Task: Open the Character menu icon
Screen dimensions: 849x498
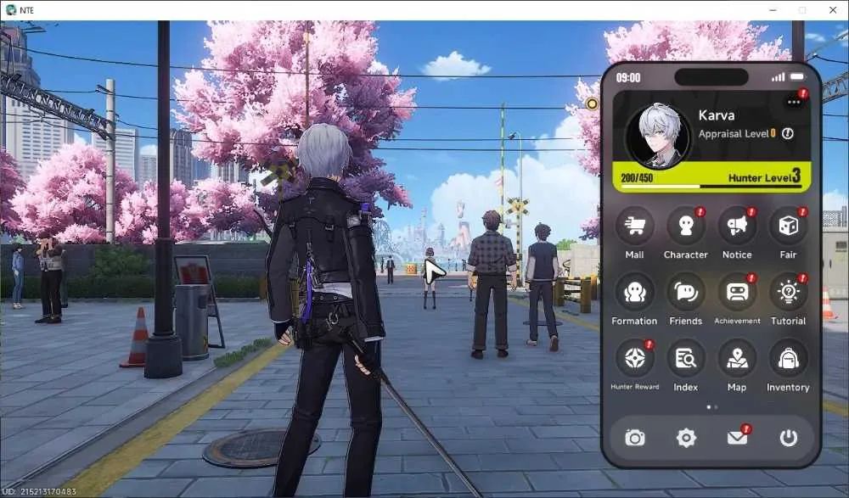Action: tap(686, 226)
